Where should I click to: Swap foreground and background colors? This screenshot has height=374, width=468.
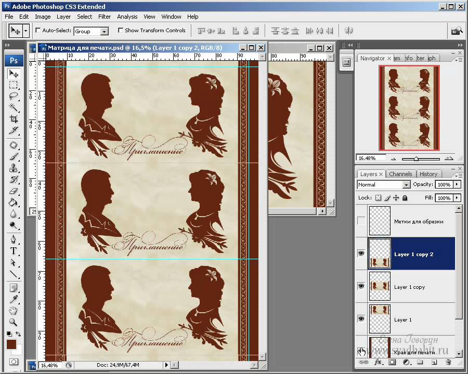[x=19, y=334]
